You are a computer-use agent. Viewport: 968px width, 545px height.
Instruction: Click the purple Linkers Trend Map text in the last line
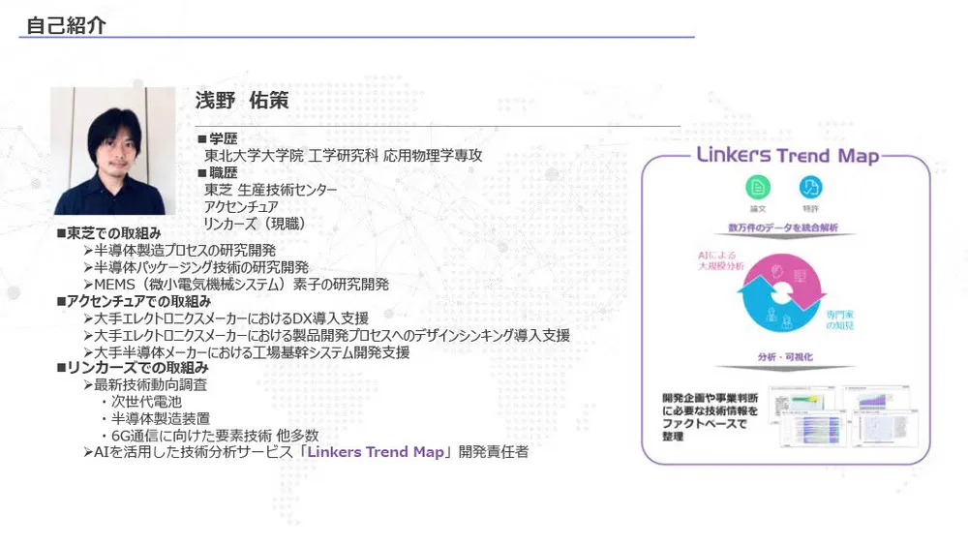[x=376, y=452]
